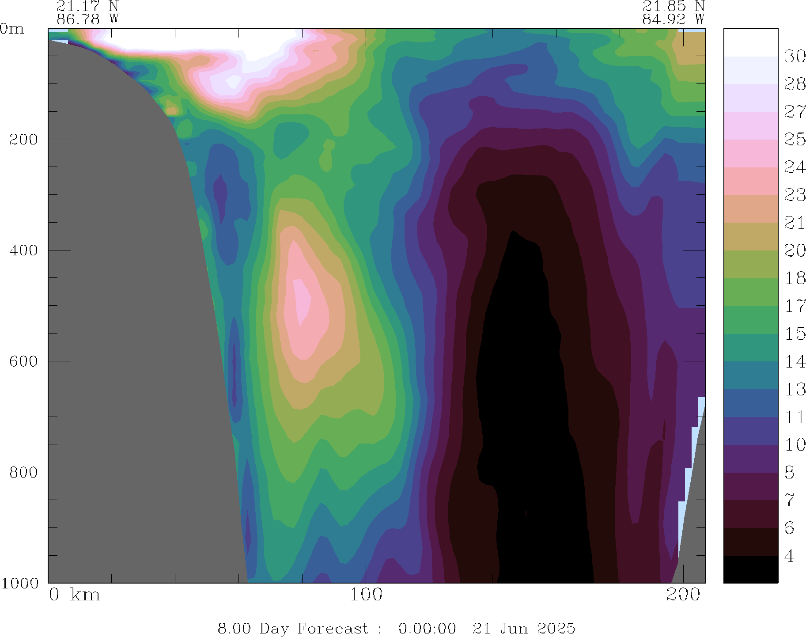The height and width of the screenshot is (637, 806).
Task: Click the white swatch above the 30 label
Action: pyautogui.click(x=750, y=42)
